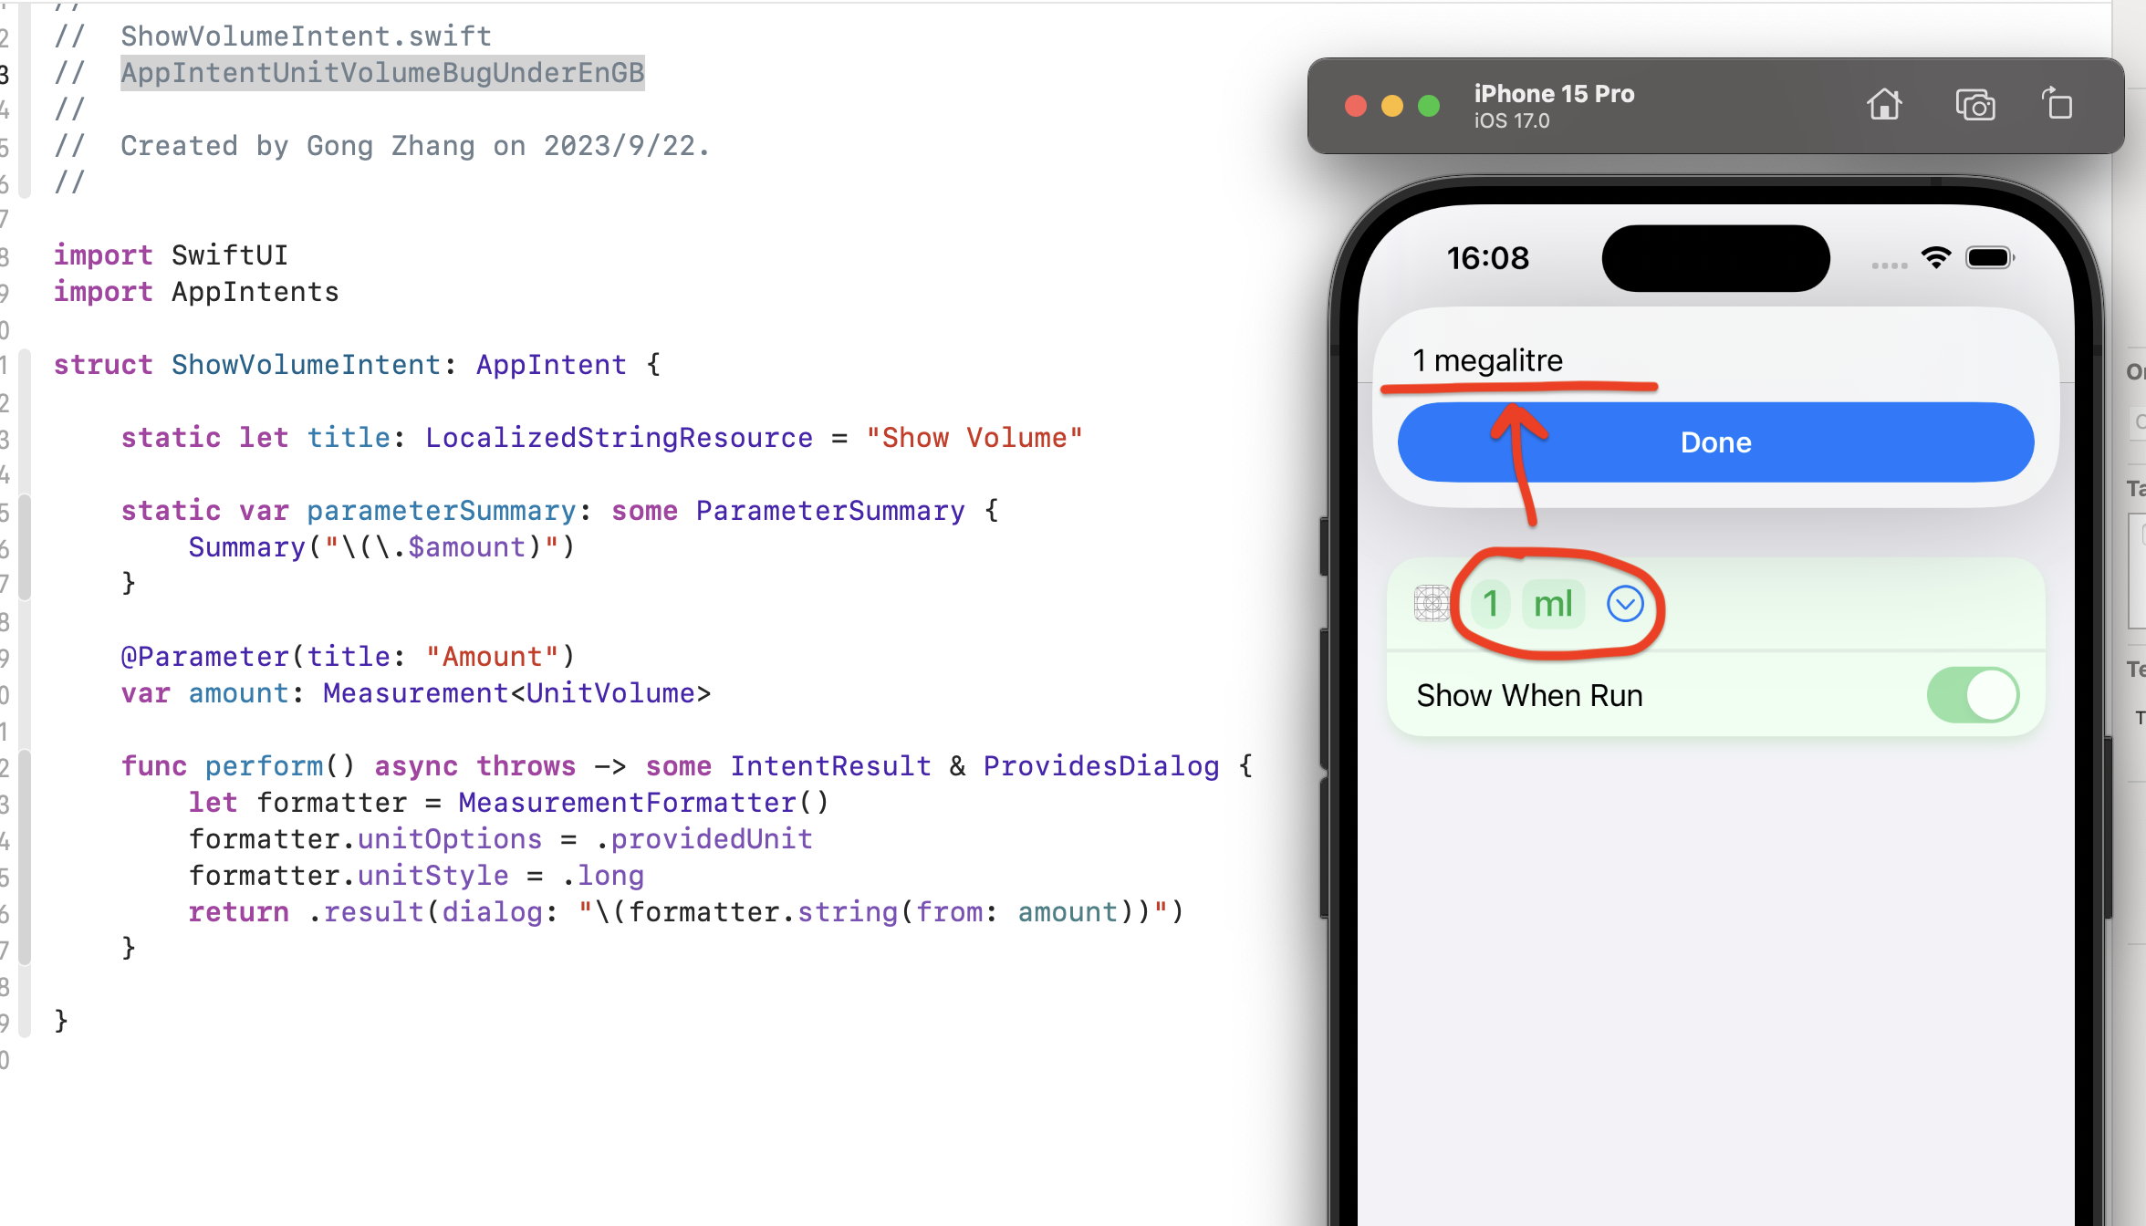Rotate the simulator device icon
This screenshot has height=1226, width=2146.
(x=2057, y=104)
